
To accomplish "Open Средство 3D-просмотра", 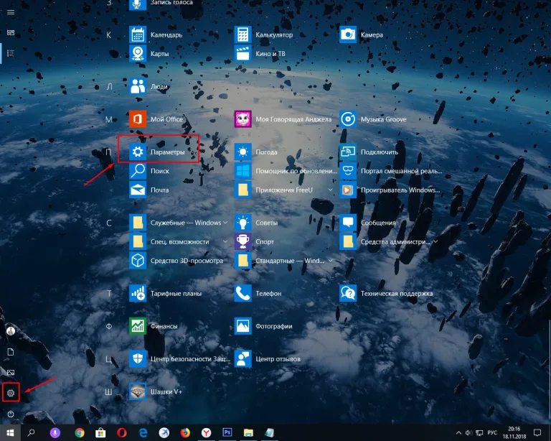I will pos(176,261).
